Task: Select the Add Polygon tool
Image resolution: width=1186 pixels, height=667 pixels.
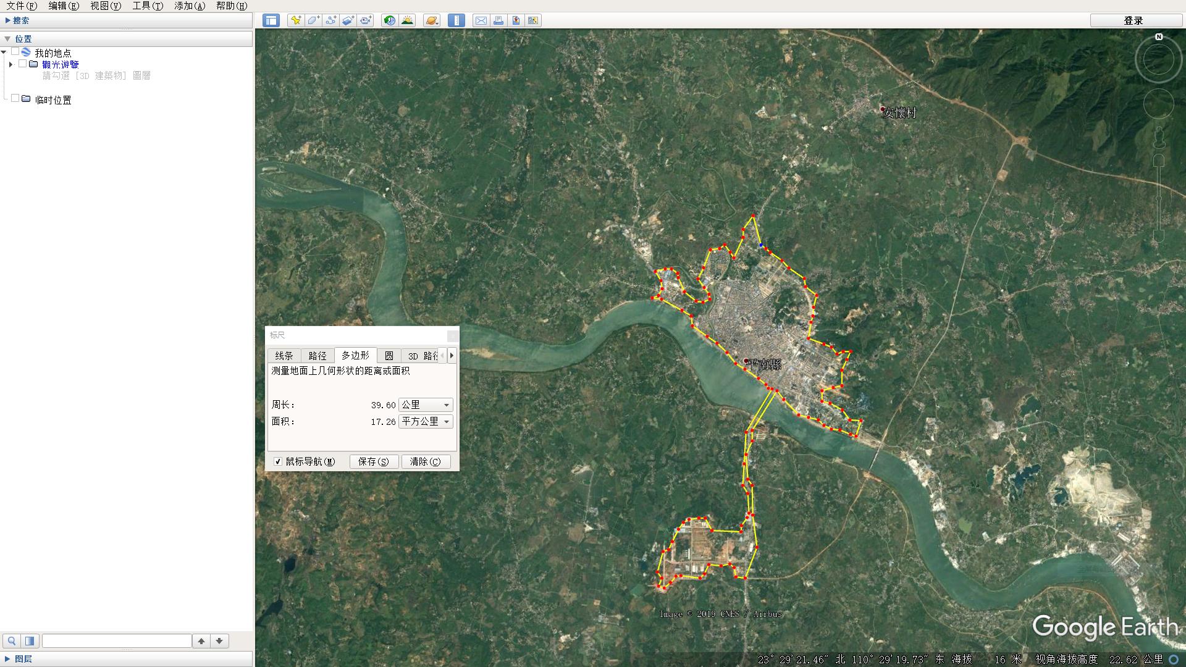Action: (x=313, y=20)
